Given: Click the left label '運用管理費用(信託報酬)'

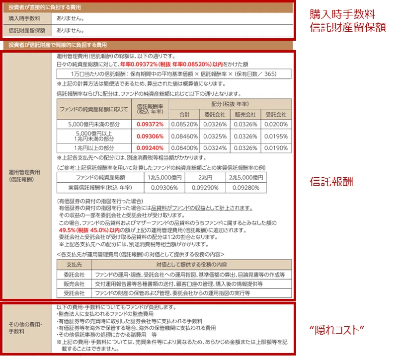Looking at the screenshot, I should (24, 176).
